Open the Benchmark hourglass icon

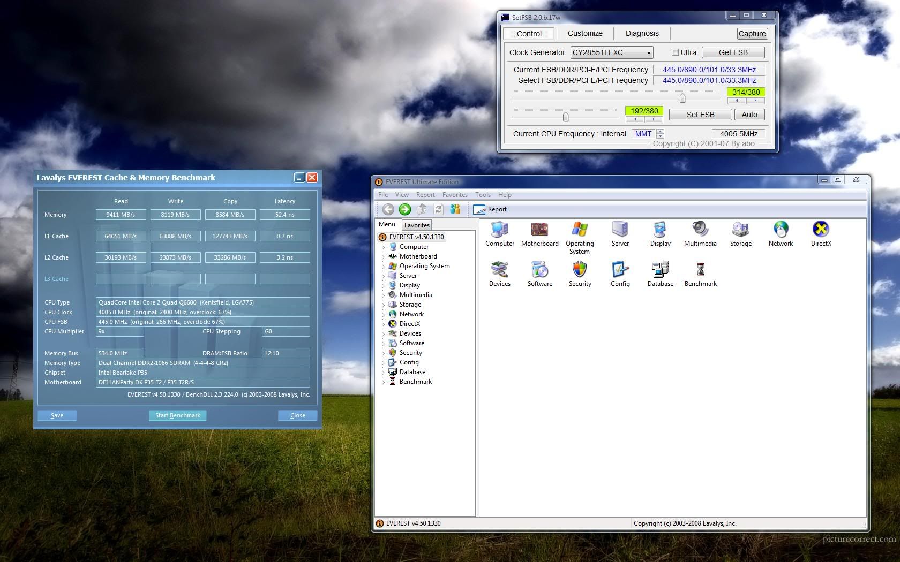[700, 270]
